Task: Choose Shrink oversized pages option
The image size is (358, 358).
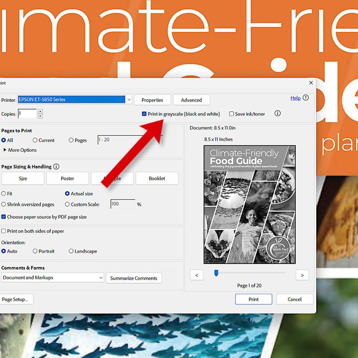Action: (x=3, y=204)
